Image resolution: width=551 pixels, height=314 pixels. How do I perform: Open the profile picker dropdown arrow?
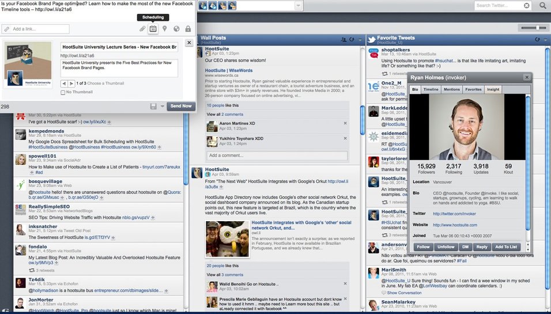pyautogui.click(x=299, y=5)
